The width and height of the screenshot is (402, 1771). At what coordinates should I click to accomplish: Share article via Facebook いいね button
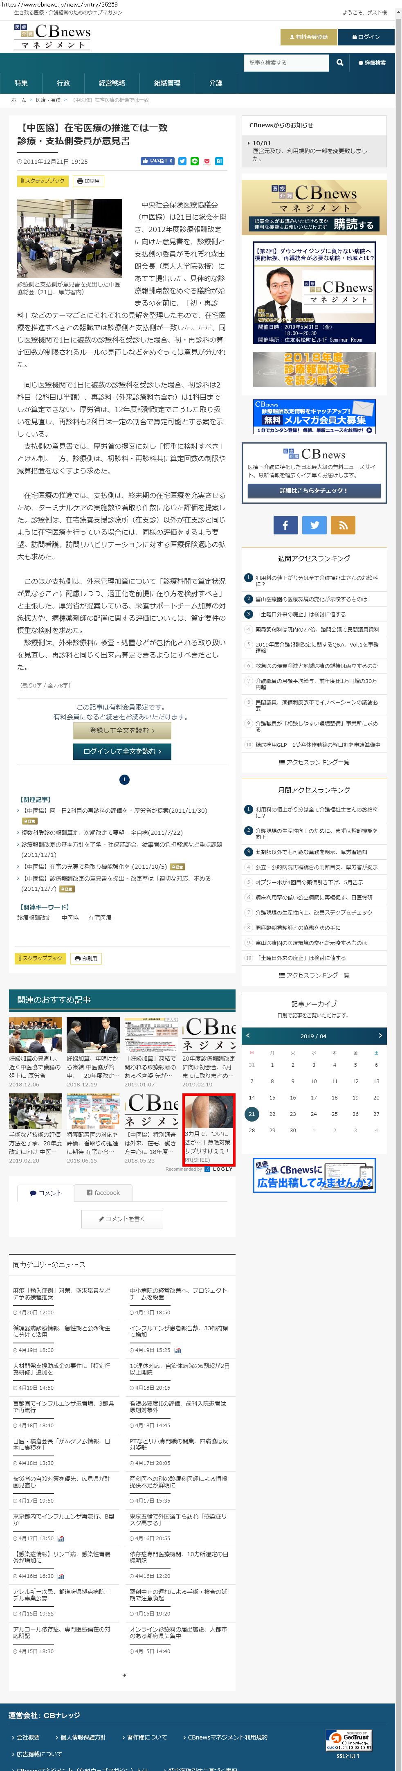point(157,161)
